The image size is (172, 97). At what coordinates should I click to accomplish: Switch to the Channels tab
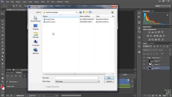tap(152, 43)
